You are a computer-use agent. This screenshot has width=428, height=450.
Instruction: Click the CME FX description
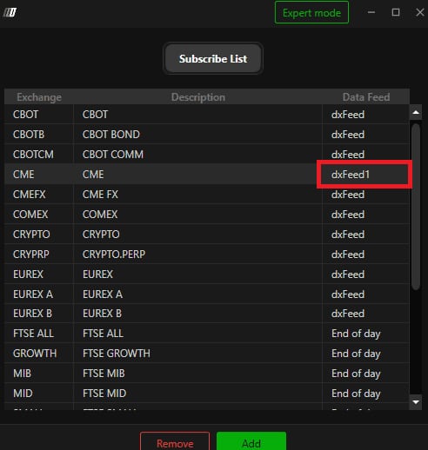[x=100, y=195]
